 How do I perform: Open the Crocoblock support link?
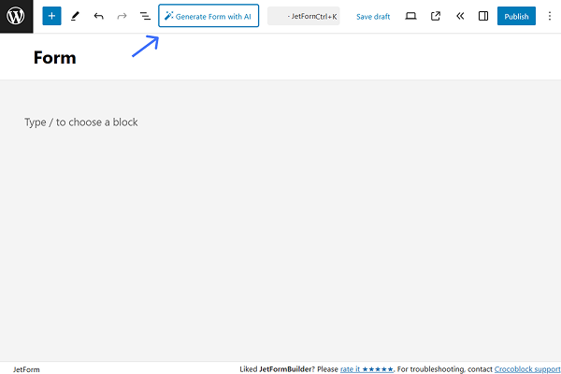pos(527,369)
